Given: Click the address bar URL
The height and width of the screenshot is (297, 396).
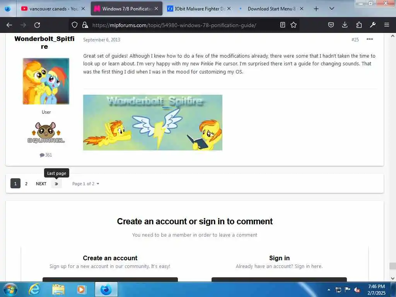Looking at the screenshot, I should pyautogui.click(x=174, y=25).
